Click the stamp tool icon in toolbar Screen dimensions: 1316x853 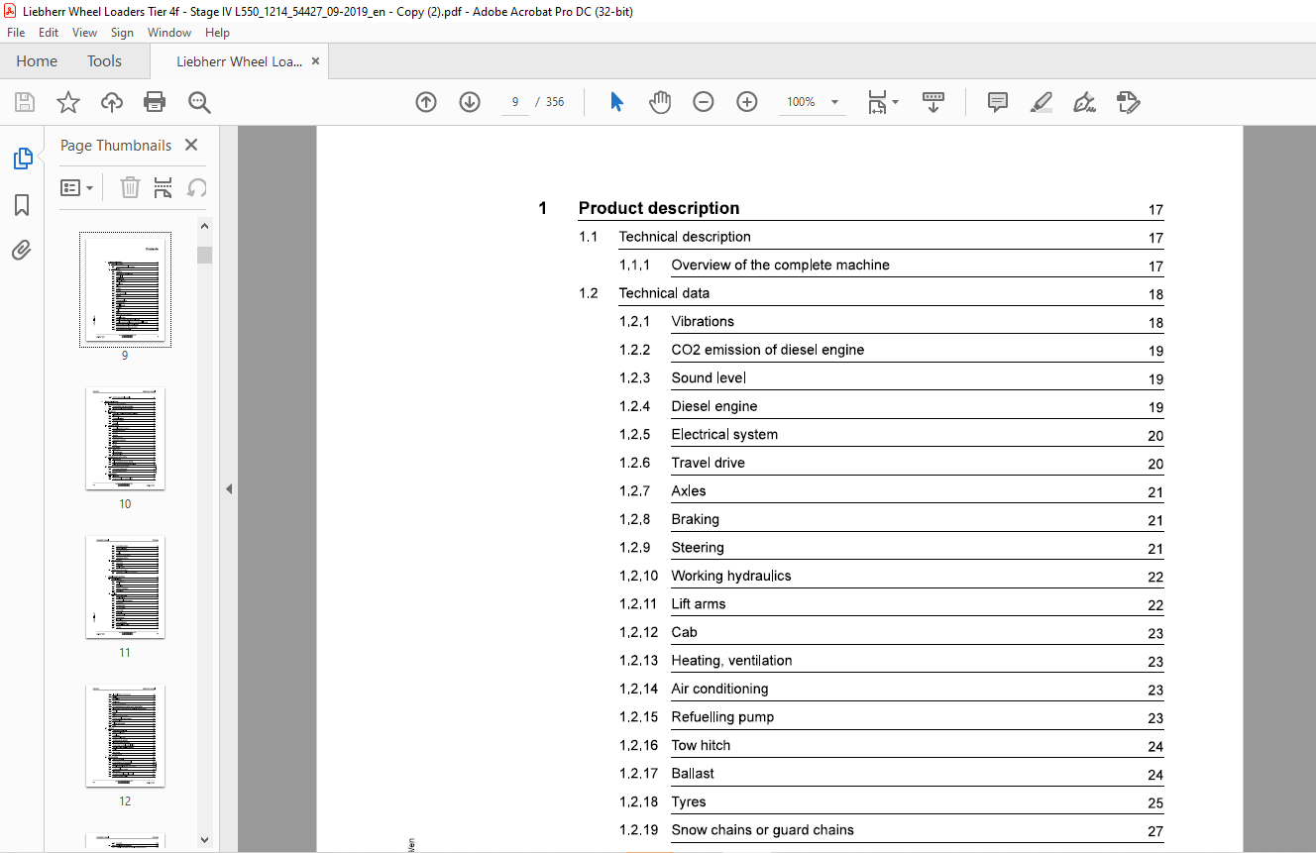point(1128,102)
